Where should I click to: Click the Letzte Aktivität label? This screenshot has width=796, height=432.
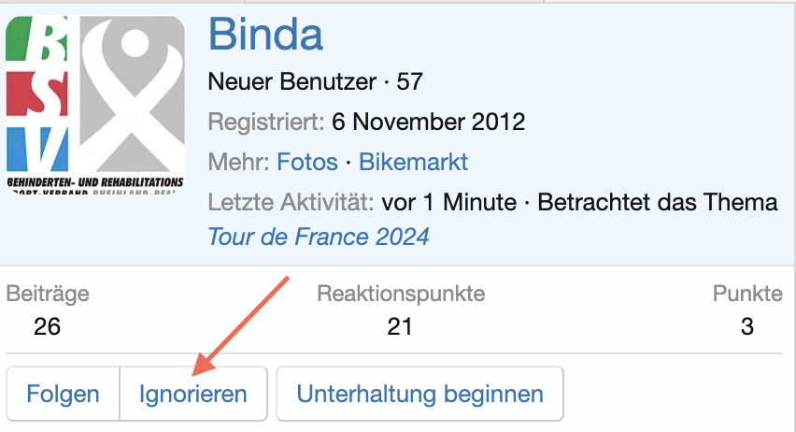point(291,202)
